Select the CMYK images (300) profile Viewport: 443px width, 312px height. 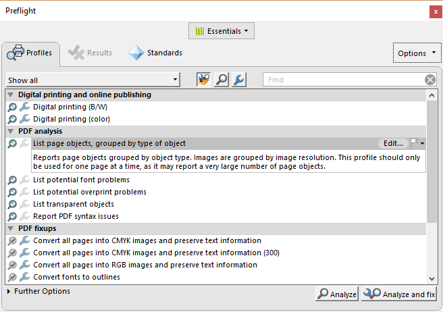[156, 253]
